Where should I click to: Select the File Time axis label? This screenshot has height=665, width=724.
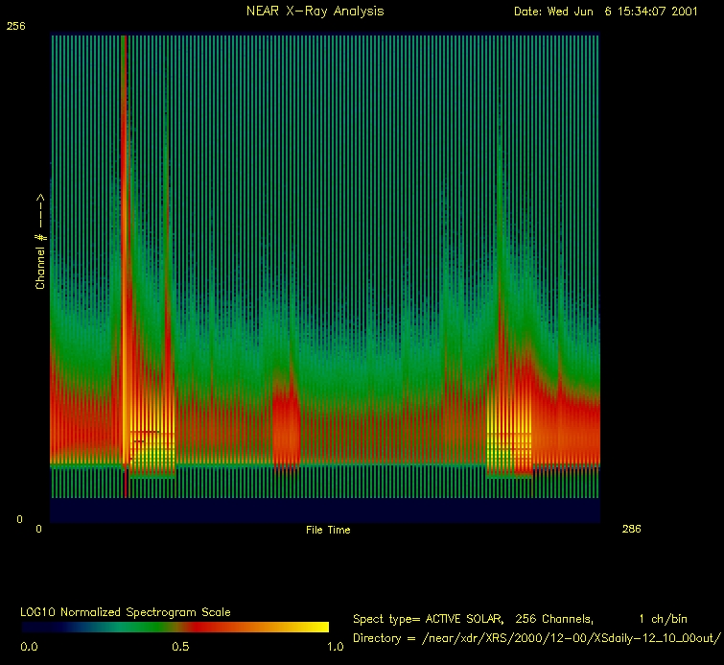[x=328, y=530]
